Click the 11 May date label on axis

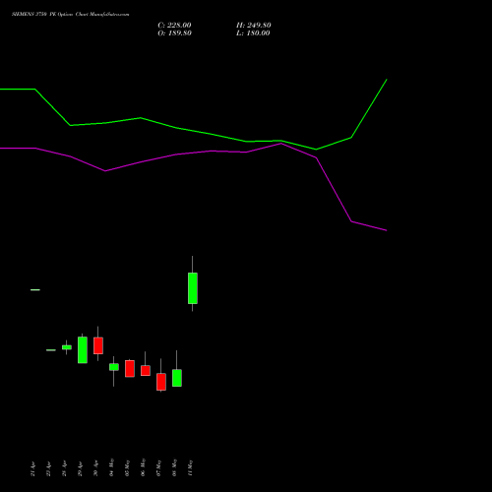pos(190,467)
